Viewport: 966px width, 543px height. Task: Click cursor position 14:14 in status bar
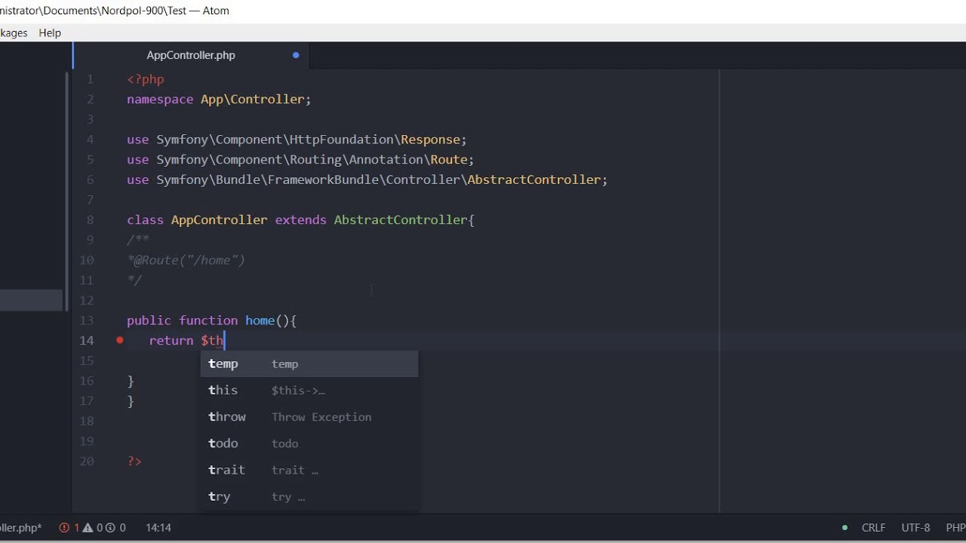[158, 528]
